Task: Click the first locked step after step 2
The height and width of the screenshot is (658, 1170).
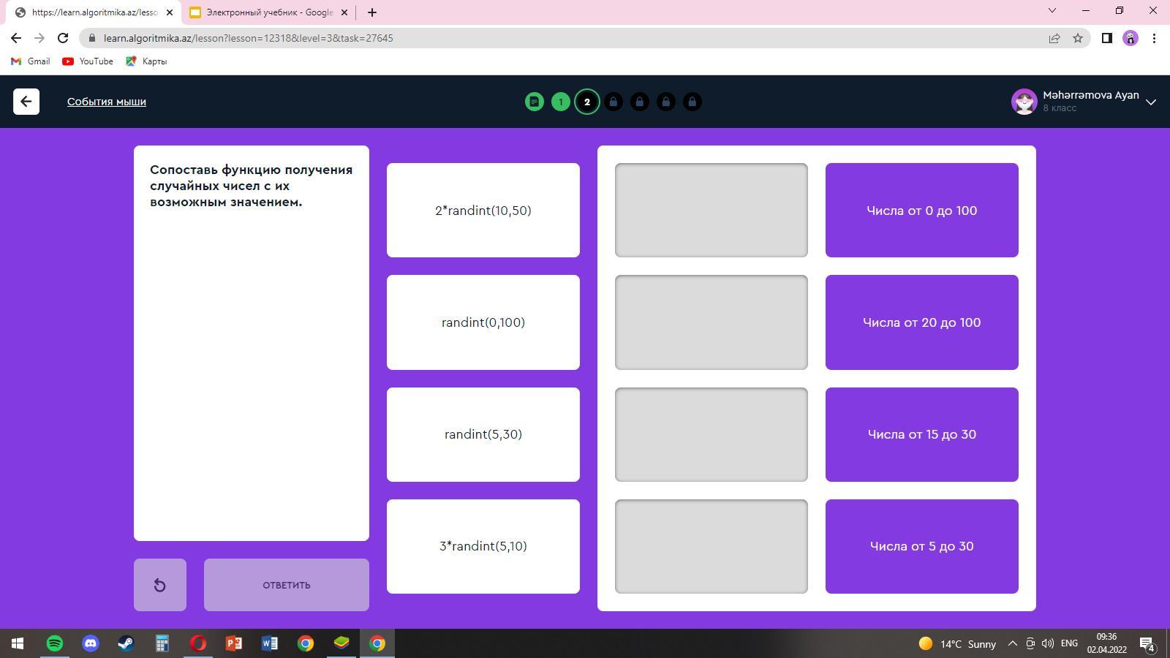Action: click(614, 102)
